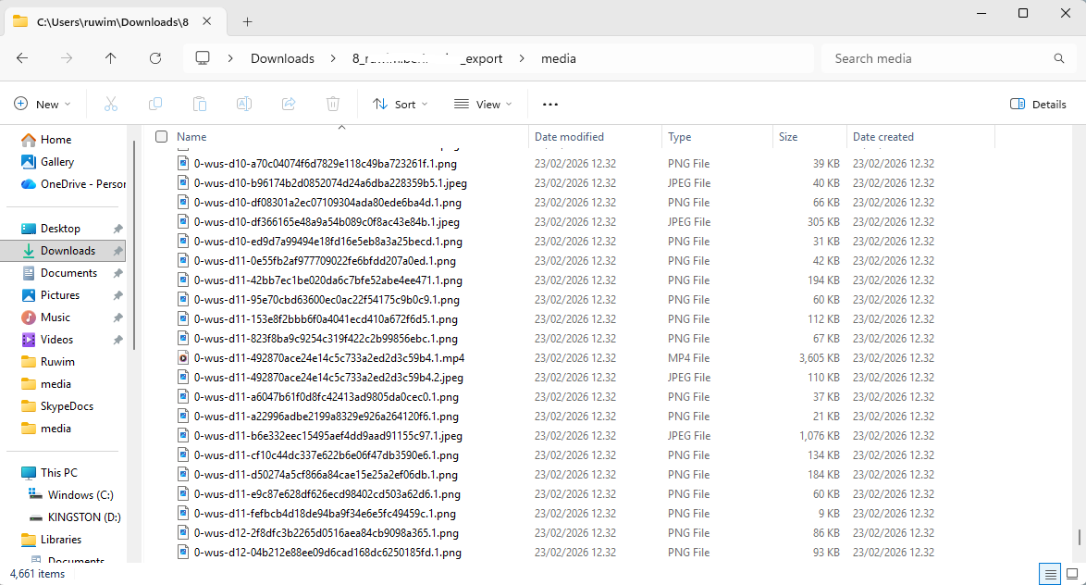Screen dimensions: 1086x585
Task: Click the export folder breadcrumb
Action: (x=427, y=59)
